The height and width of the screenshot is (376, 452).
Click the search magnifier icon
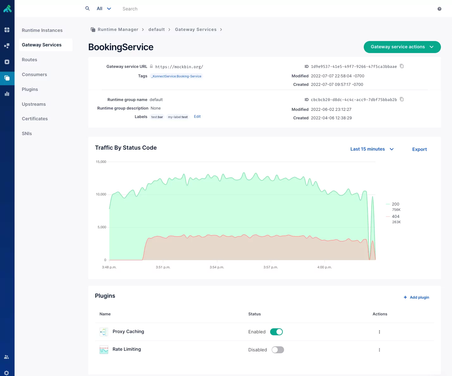pos(88,9)
